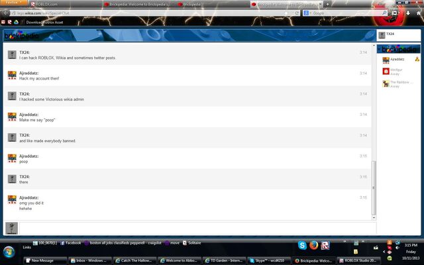
Task: Click the message 'Make me say "poop"'
Action: (37, 120)
